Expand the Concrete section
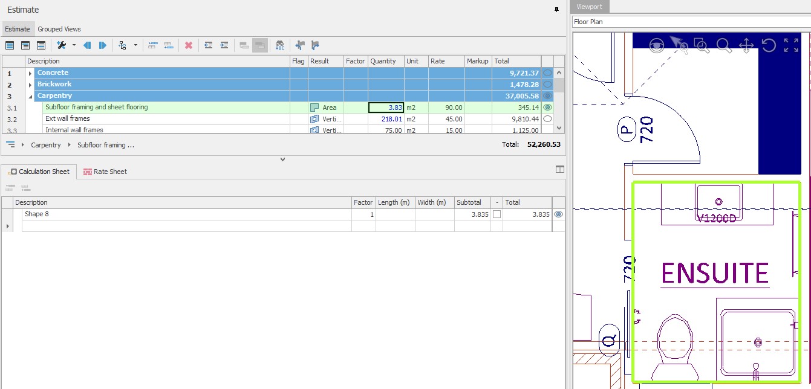Screen dimensions: 811x389 point(30,73)
